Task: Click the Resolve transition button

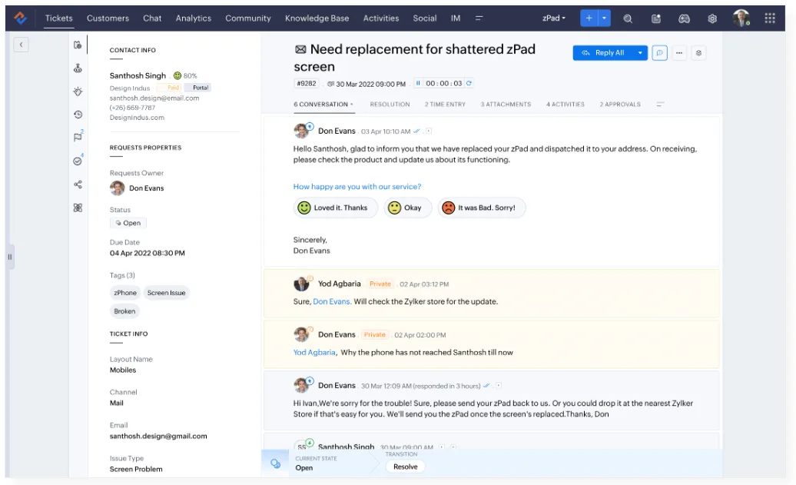Action: click(405, 467)
